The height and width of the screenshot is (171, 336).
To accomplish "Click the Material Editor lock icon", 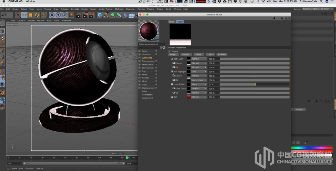I will [286, 18].
